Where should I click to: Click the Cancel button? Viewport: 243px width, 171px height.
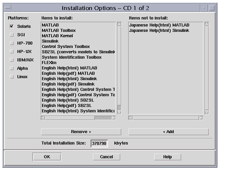point(106,157)
